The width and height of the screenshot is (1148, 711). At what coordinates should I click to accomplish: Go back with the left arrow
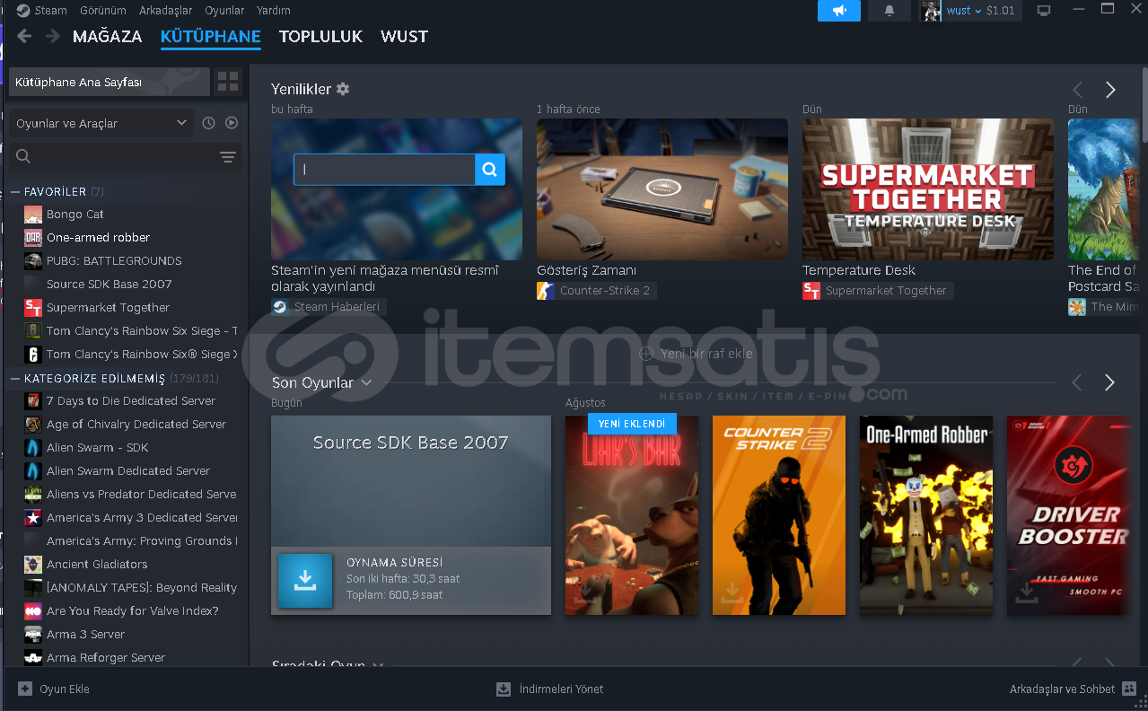[x=24, y=36]
